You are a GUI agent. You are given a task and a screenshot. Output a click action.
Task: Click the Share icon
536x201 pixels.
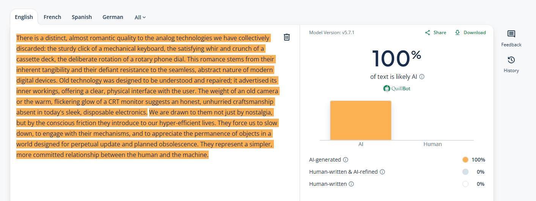[x=428, y=33]
